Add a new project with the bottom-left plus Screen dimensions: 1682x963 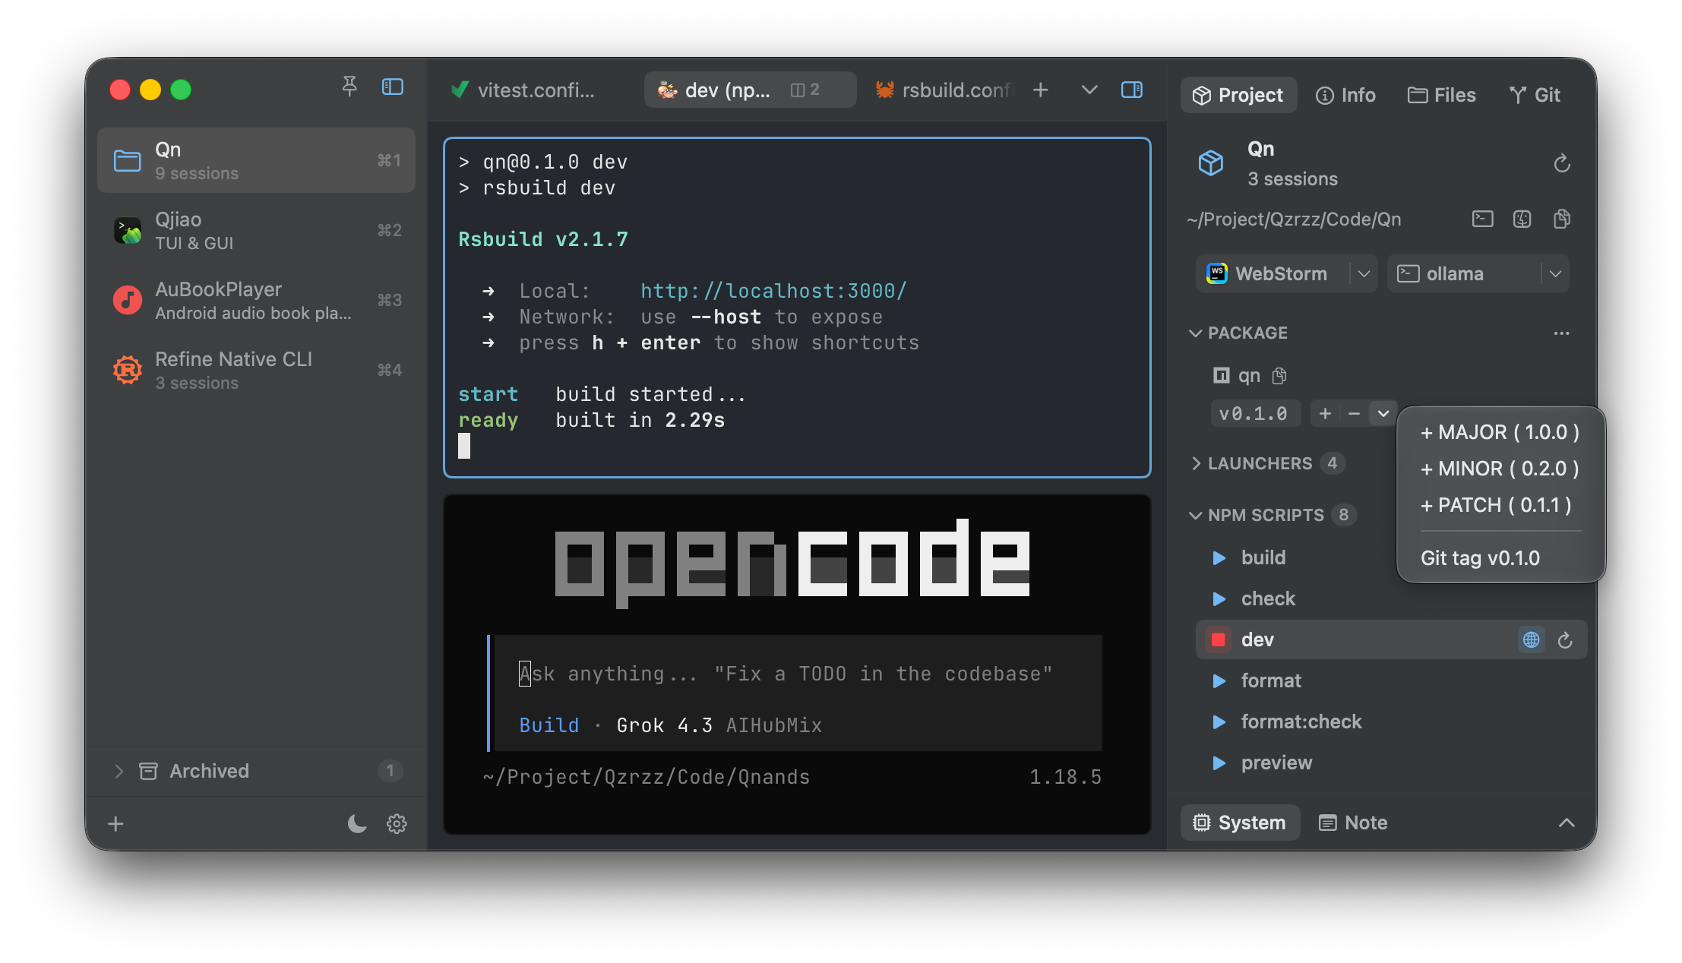click(x=115, y=823)
